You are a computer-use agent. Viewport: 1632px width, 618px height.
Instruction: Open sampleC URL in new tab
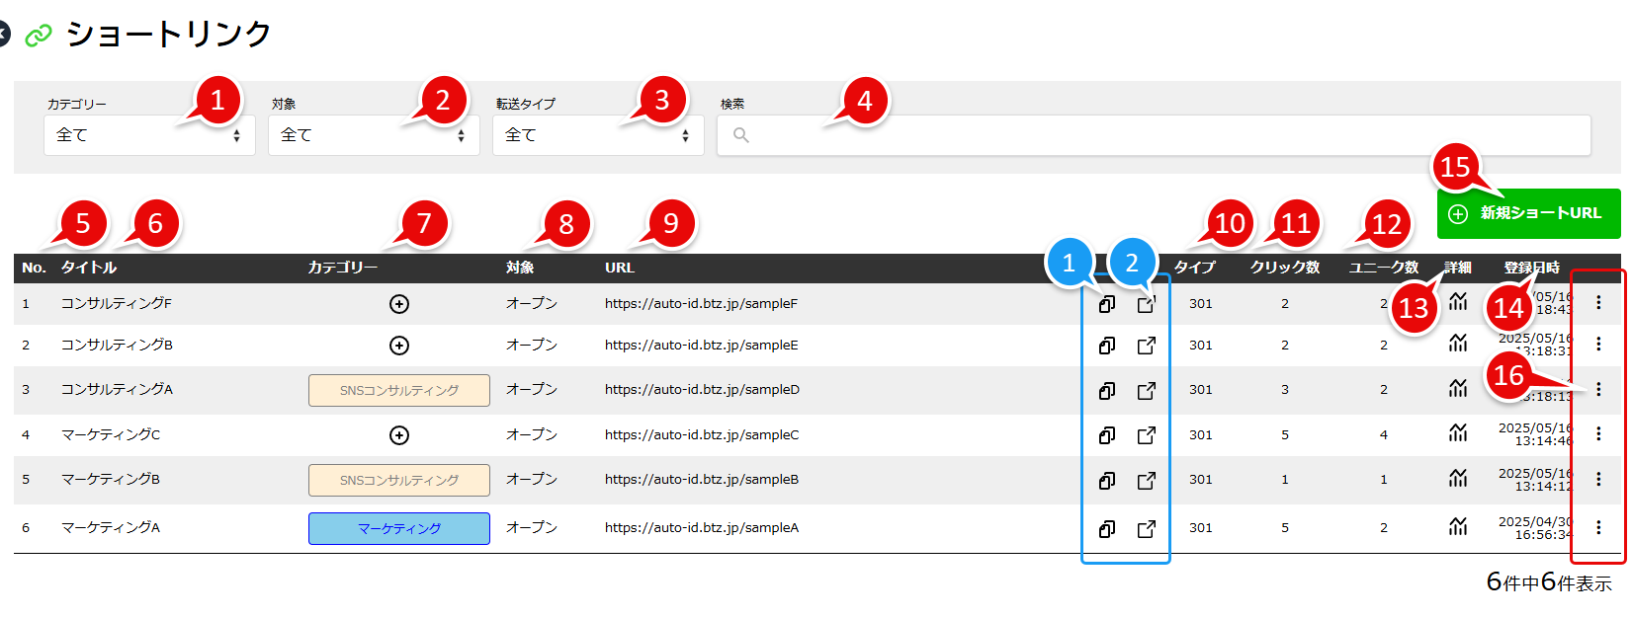1147,435
